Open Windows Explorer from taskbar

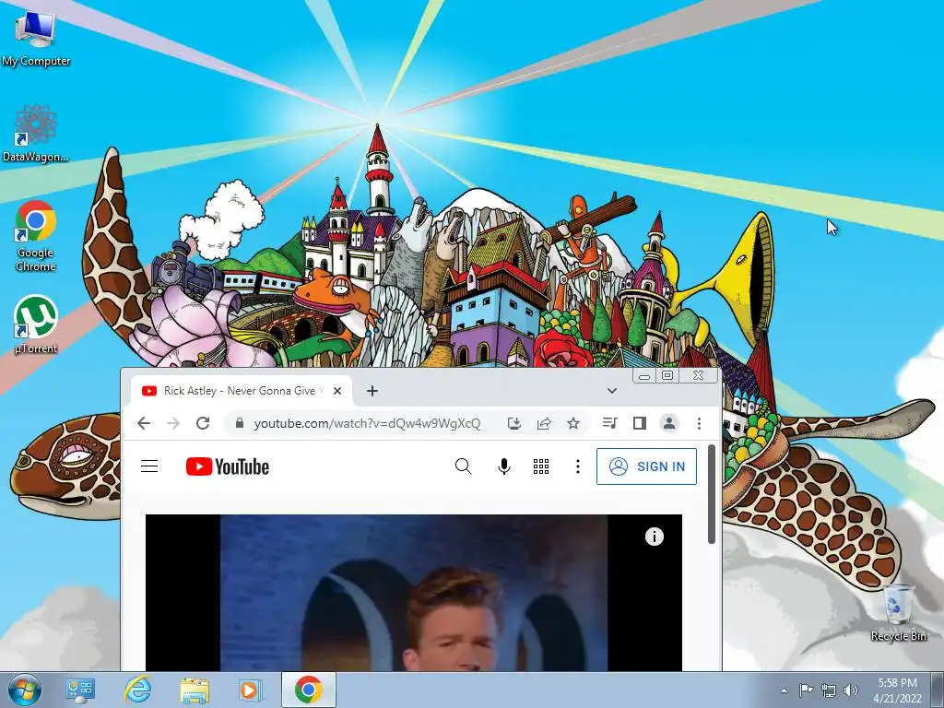[194, 690]
